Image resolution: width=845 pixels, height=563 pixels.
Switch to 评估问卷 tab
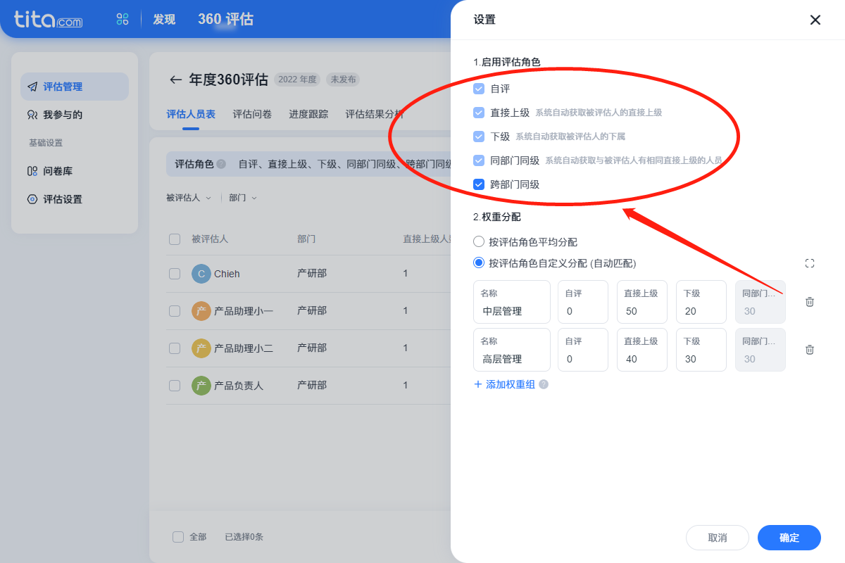[x=252, y=114]
